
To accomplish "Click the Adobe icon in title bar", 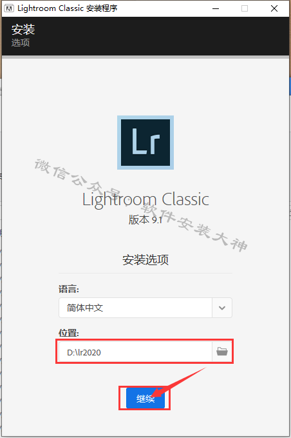I will [x=9, y=8].
